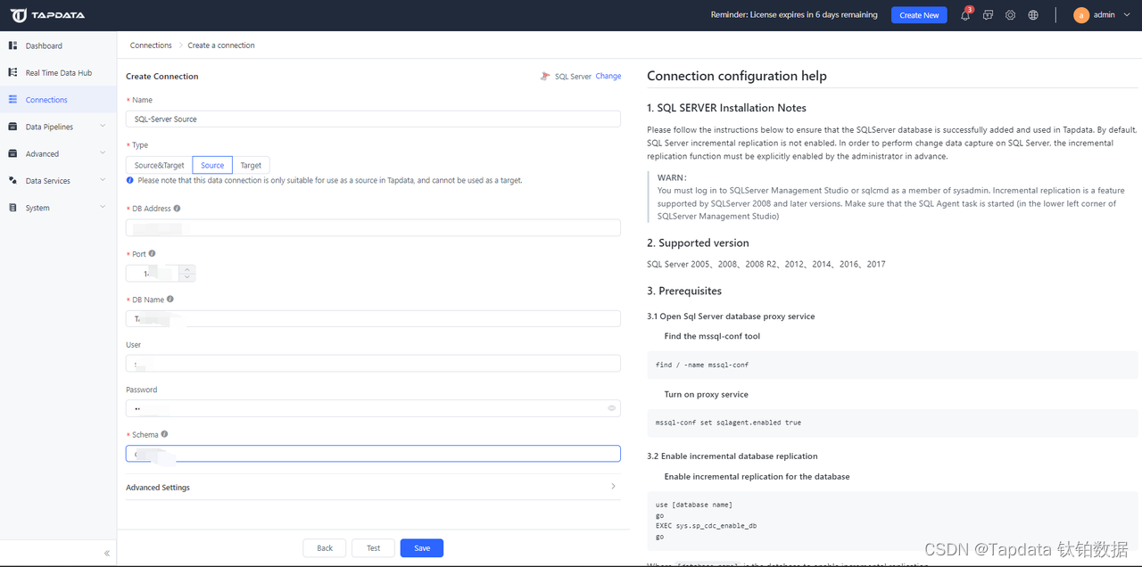Click the Advanced sidebar icon
Image resolution: width=1142 pixels, height=567 pixels.
point(12,153)
